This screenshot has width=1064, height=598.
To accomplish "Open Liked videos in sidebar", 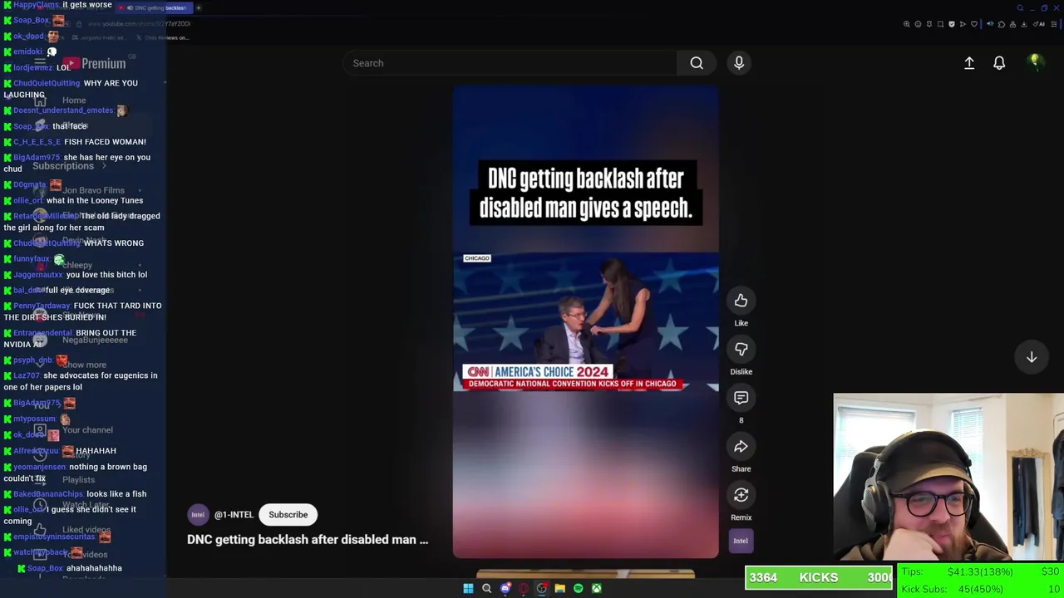I will (86, 530).
